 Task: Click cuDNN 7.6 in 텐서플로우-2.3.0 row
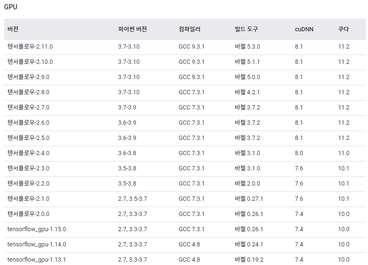pyautogui.click(x=299, y=168)
